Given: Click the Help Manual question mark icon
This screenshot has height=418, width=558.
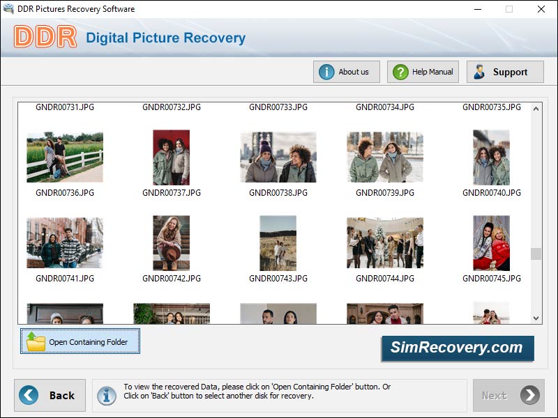Looking at the screenshot, I should [x=400, y=72].
